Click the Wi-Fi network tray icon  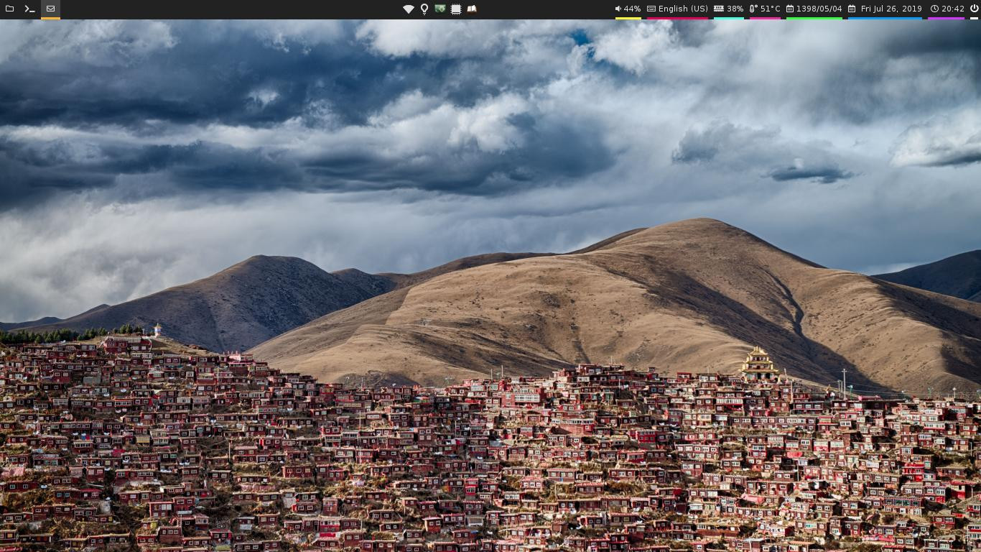pyautogui.click(x=408, y=9)
